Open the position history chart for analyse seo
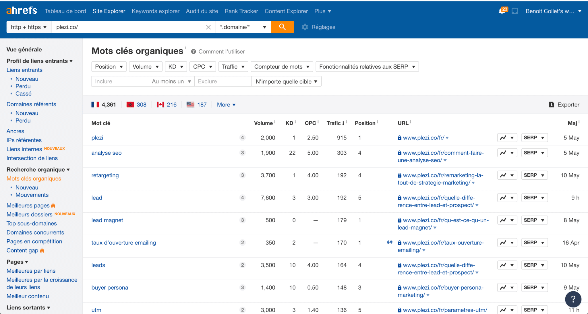Viewport: 588px width, 314px height. pos(507,153)
